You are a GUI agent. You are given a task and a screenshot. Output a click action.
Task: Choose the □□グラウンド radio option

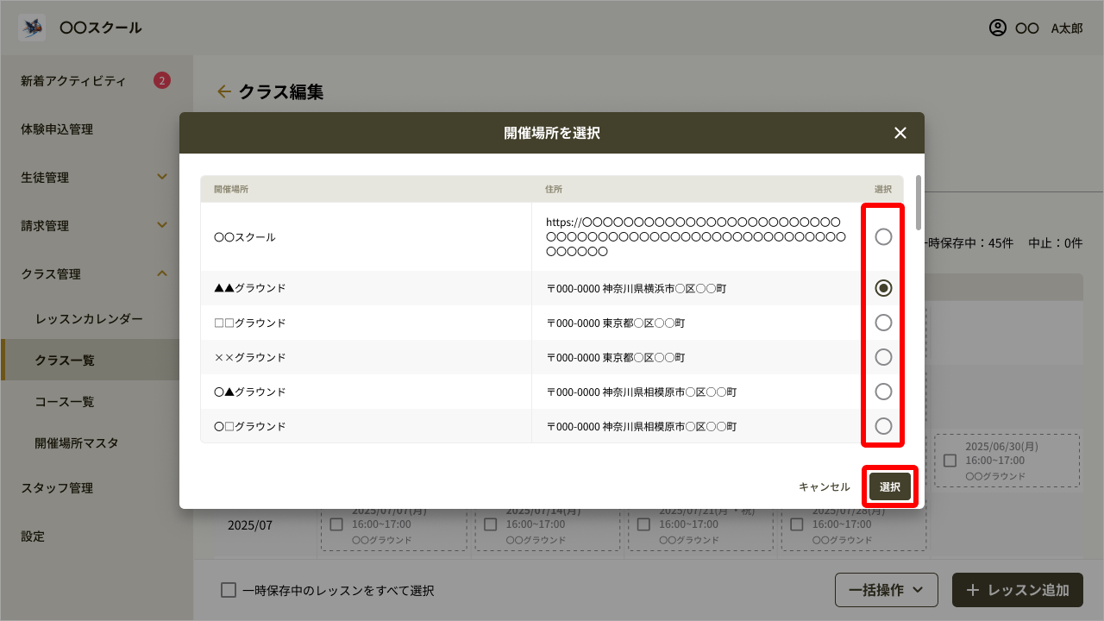pyautogui.click(x=883, y=323)
